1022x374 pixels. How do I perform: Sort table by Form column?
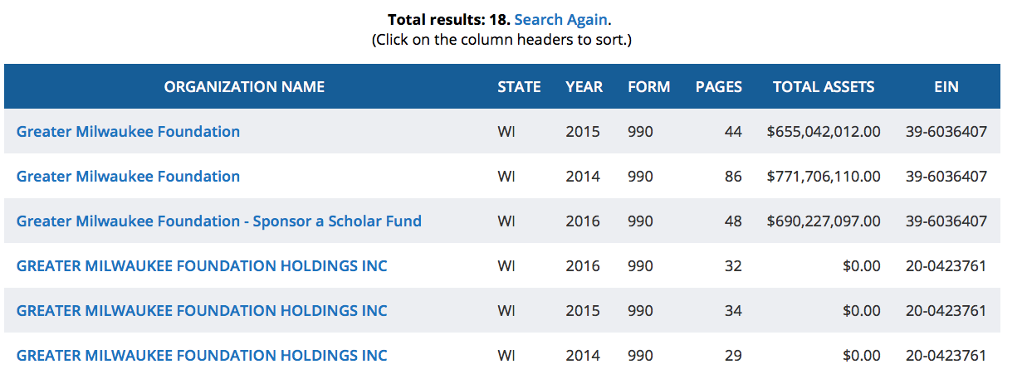click(648, 87)
